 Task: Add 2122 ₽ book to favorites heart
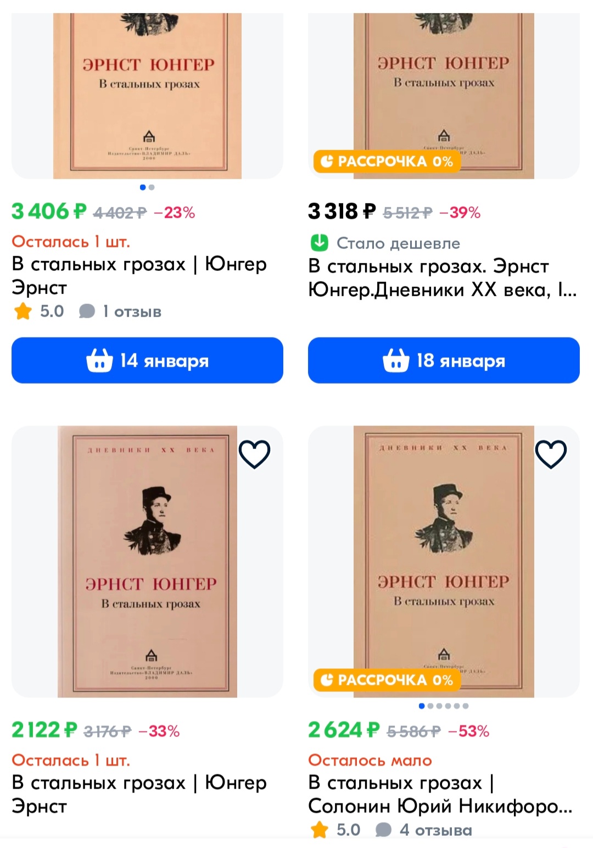coord(254,455)
